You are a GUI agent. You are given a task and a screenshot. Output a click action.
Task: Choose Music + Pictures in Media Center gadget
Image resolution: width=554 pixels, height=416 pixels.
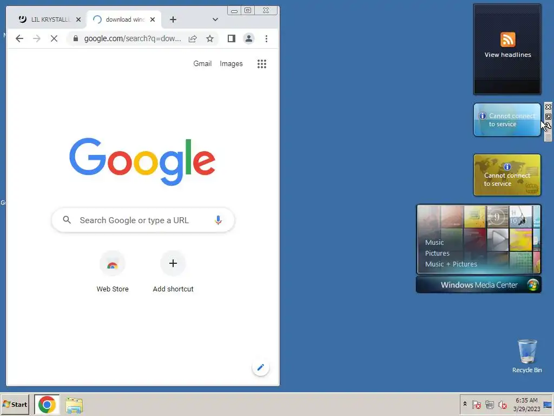(451, 264)
